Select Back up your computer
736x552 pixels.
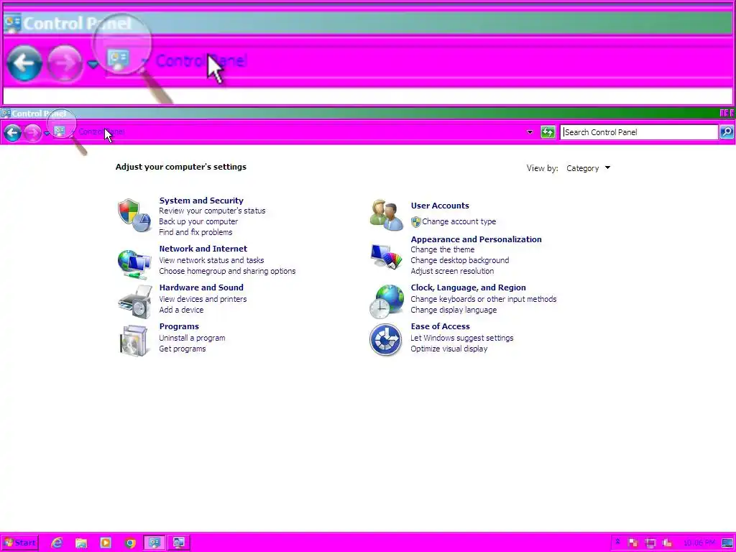click(198, 221)
